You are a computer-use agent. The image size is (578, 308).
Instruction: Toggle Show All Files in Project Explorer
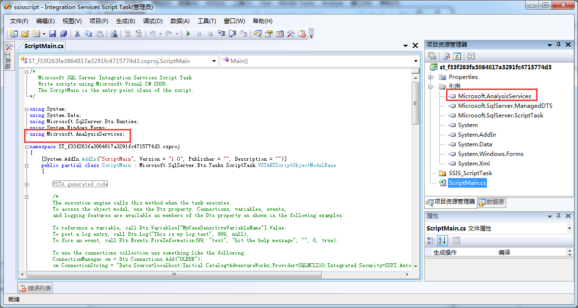[x=446, y=56]
